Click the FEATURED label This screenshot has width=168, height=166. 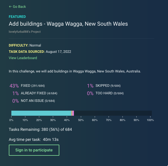pos(17,17)
